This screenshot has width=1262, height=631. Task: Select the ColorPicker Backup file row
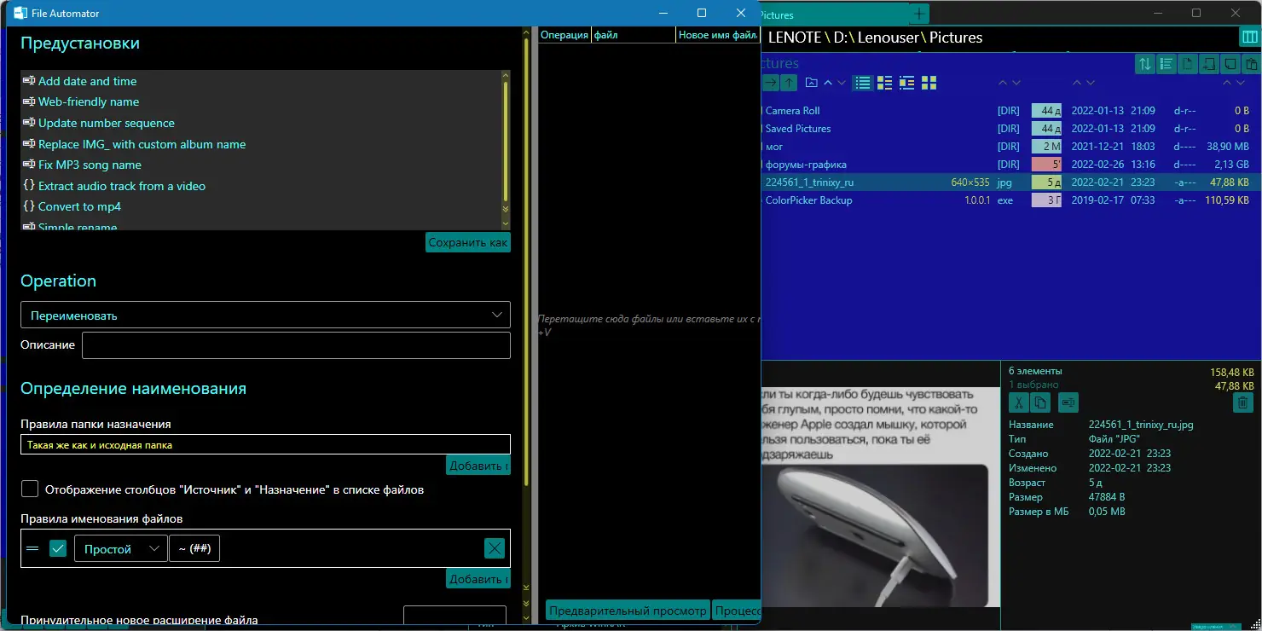pos(1010,200)
